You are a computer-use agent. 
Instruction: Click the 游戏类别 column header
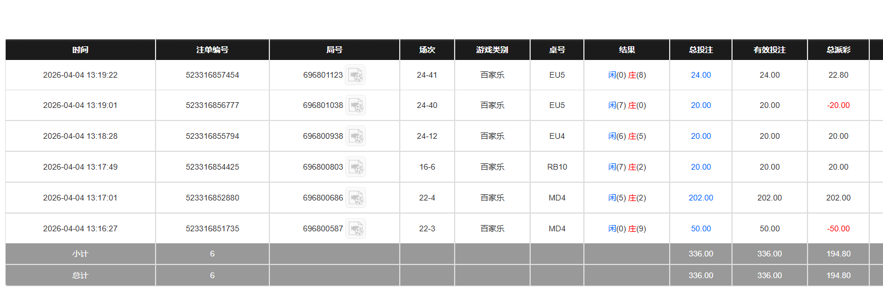tap(492, 50)
